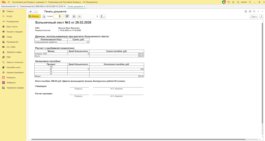This screenshot has width=265, height=141.
Task: Switch to the first Больничный лист tab
Action: click(x=8, y=6)
